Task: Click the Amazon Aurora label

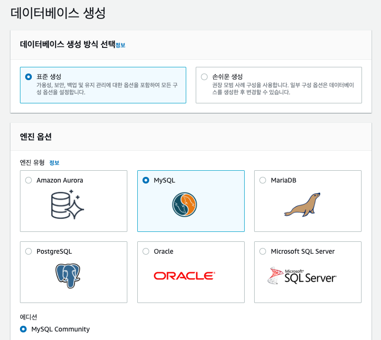Action: 60,180
